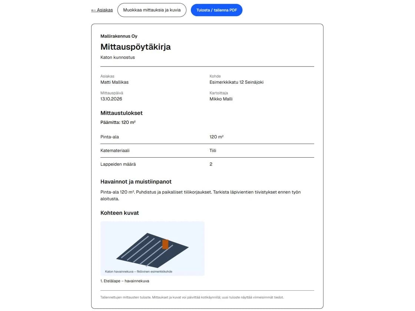Click the Havainnot ja muistiinpanot heading
This screenshot has width=415, height=311.
(136, 182)
